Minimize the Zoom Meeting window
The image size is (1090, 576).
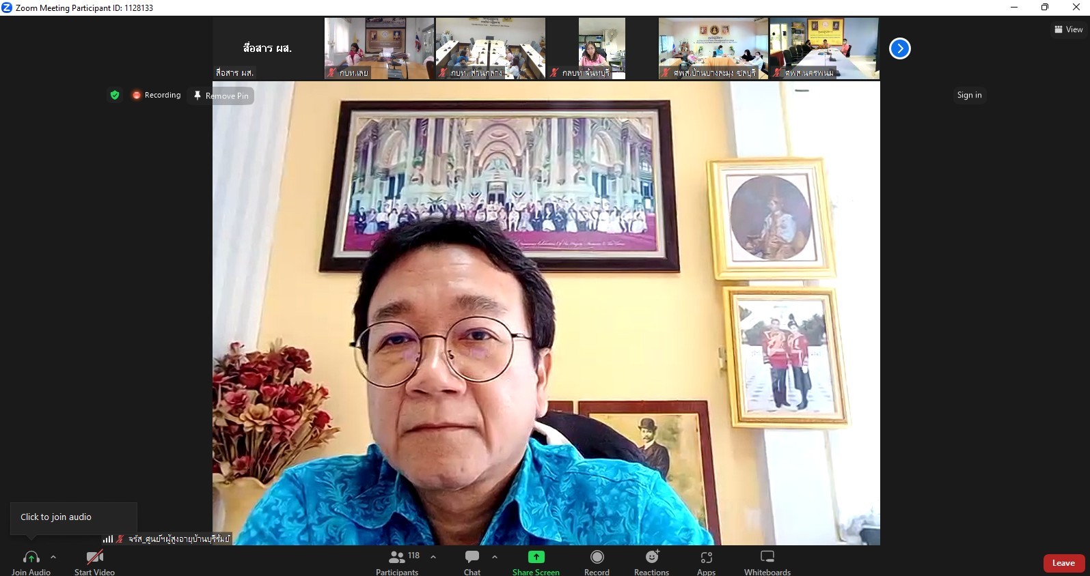coord(1014,8)
